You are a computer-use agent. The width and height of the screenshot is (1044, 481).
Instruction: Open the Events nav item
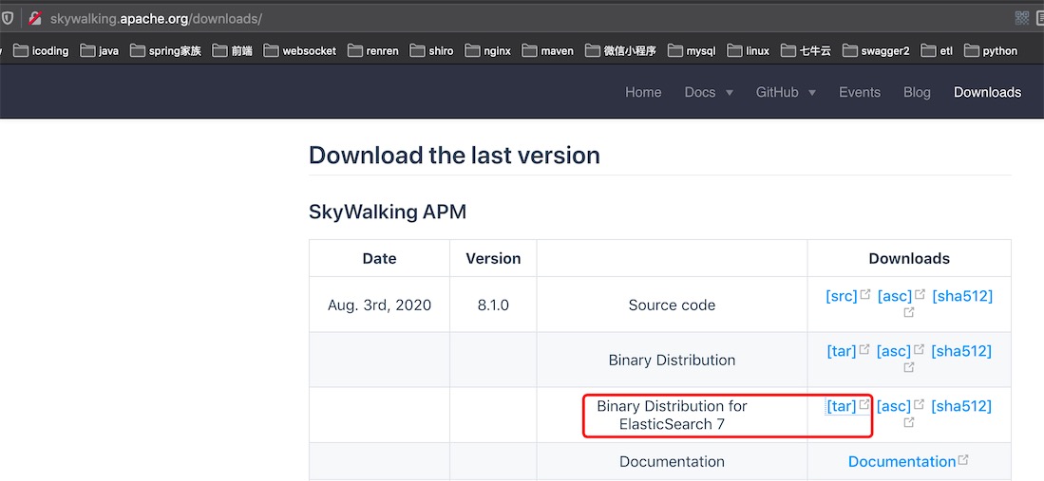(x=860, y=92)
